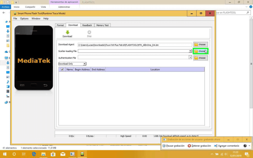253x158 pixels.
Task: Choose the Authentication File
Action: (x=200, y=58)
